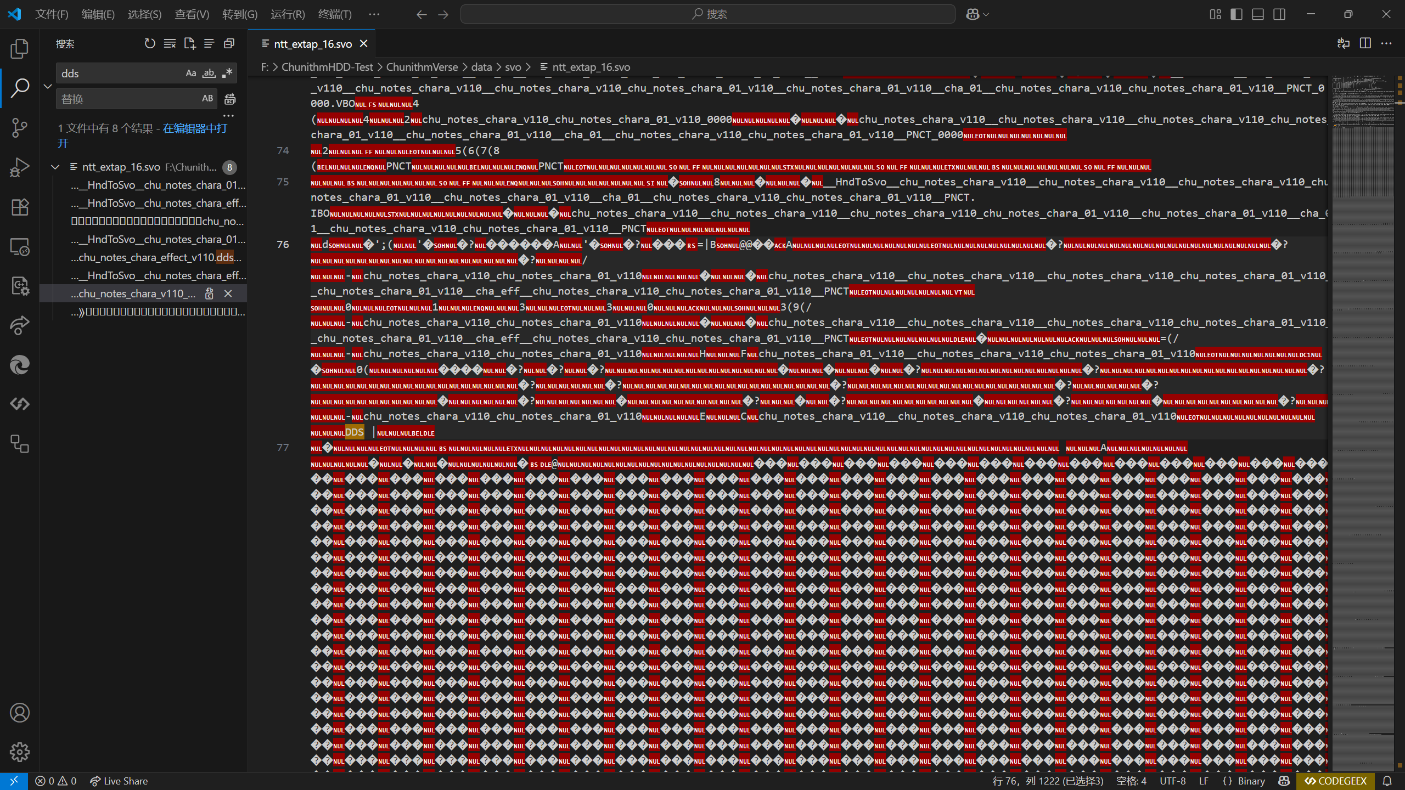Collapse the replace field chevron
Image resolution: width=1405 pixels, height=790 pixels.
48,86
